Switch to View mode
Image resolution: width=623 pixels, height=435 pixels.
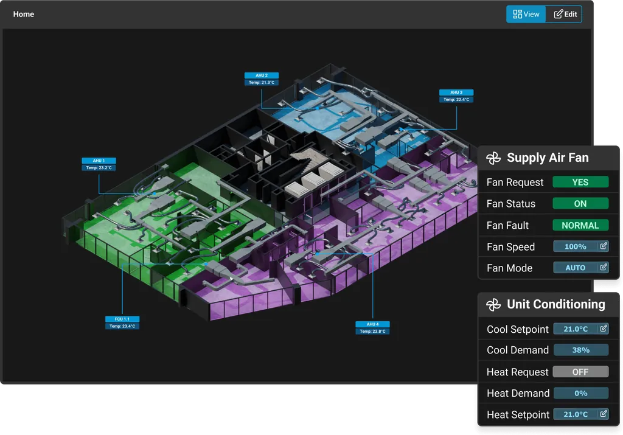tap(526, 15)
